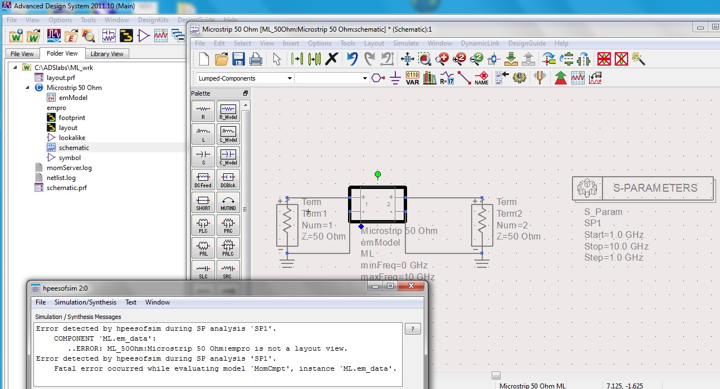Click the S-PARAMETERS controller block
720x389 pixels.
pos(643,188)
